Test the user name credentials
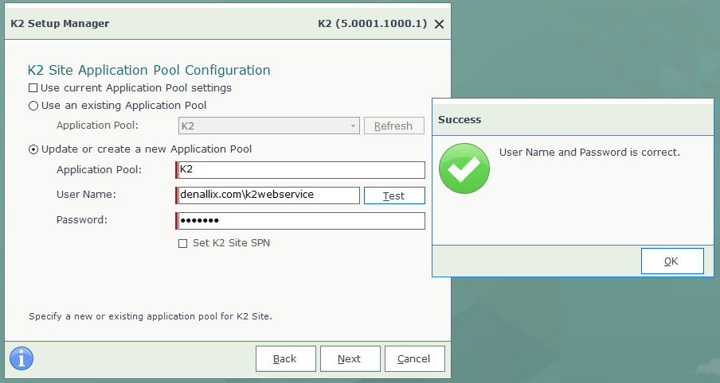Screen dimensions: 720x383 coord(394,195)
